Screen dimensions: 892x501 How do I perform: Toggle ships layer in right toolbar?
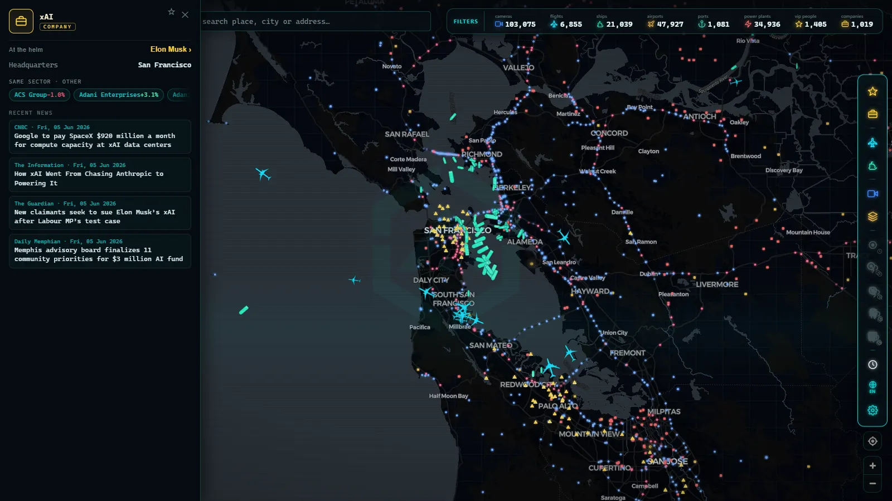click(x=872, y=166)
